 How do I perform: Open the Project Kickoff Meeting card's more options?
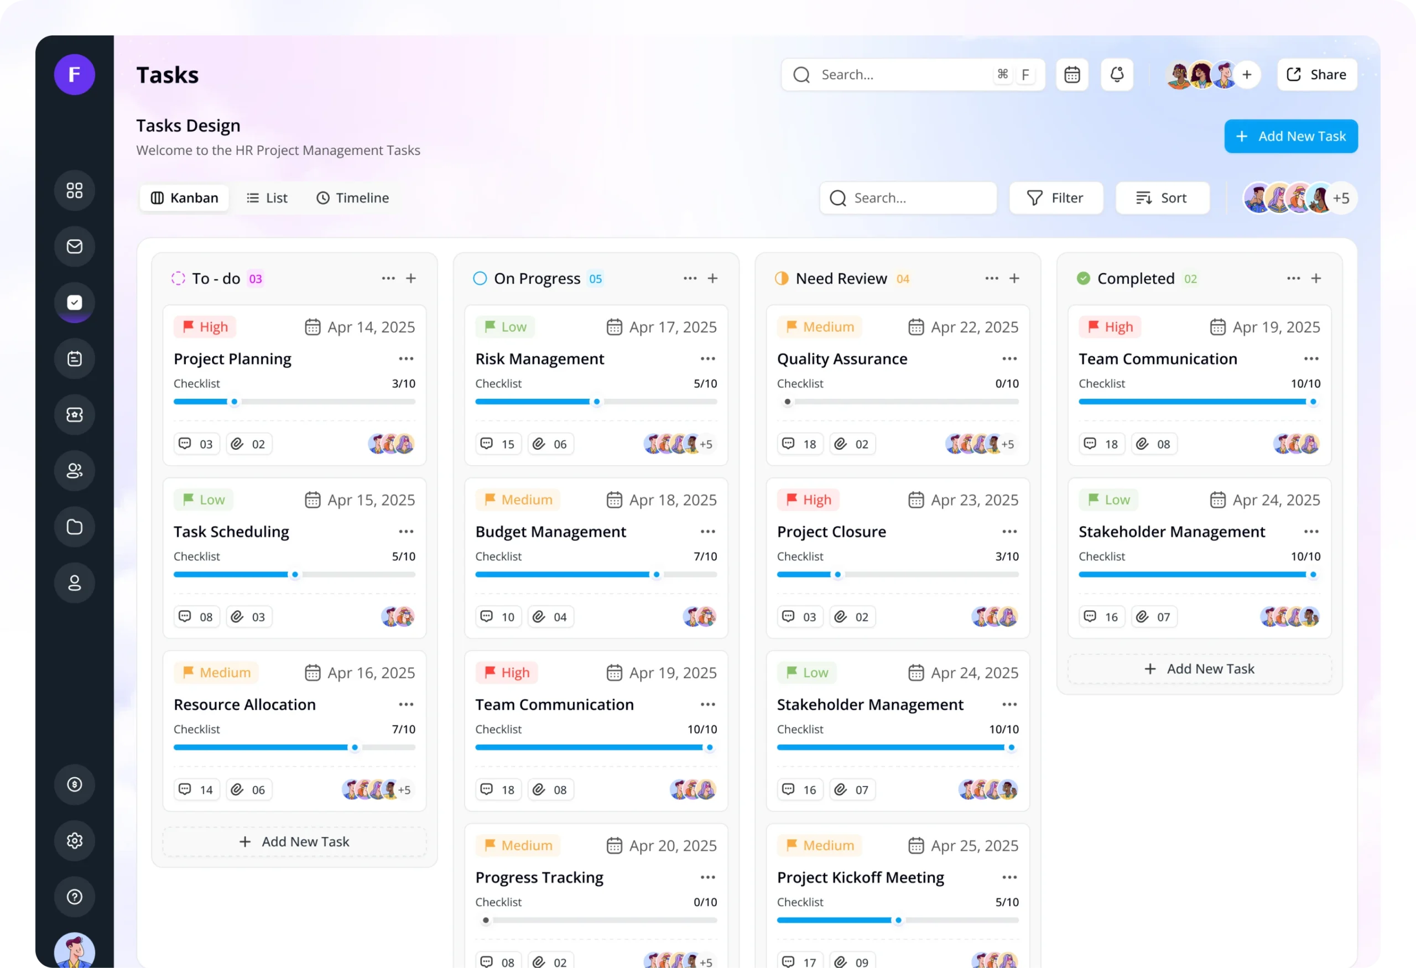[1009, 877]
